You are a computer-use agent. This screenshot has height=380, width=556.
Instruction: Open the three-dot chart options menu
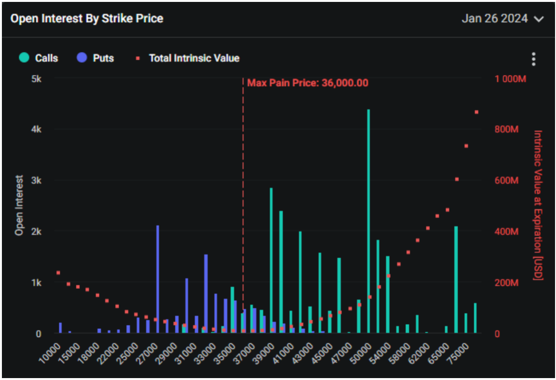[534, 59]
